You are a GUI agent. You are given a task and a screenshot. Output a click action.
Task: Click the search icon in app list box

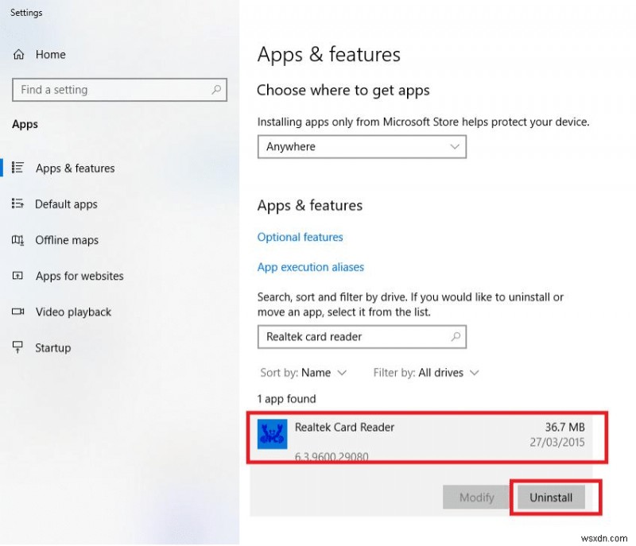(456, 337)
